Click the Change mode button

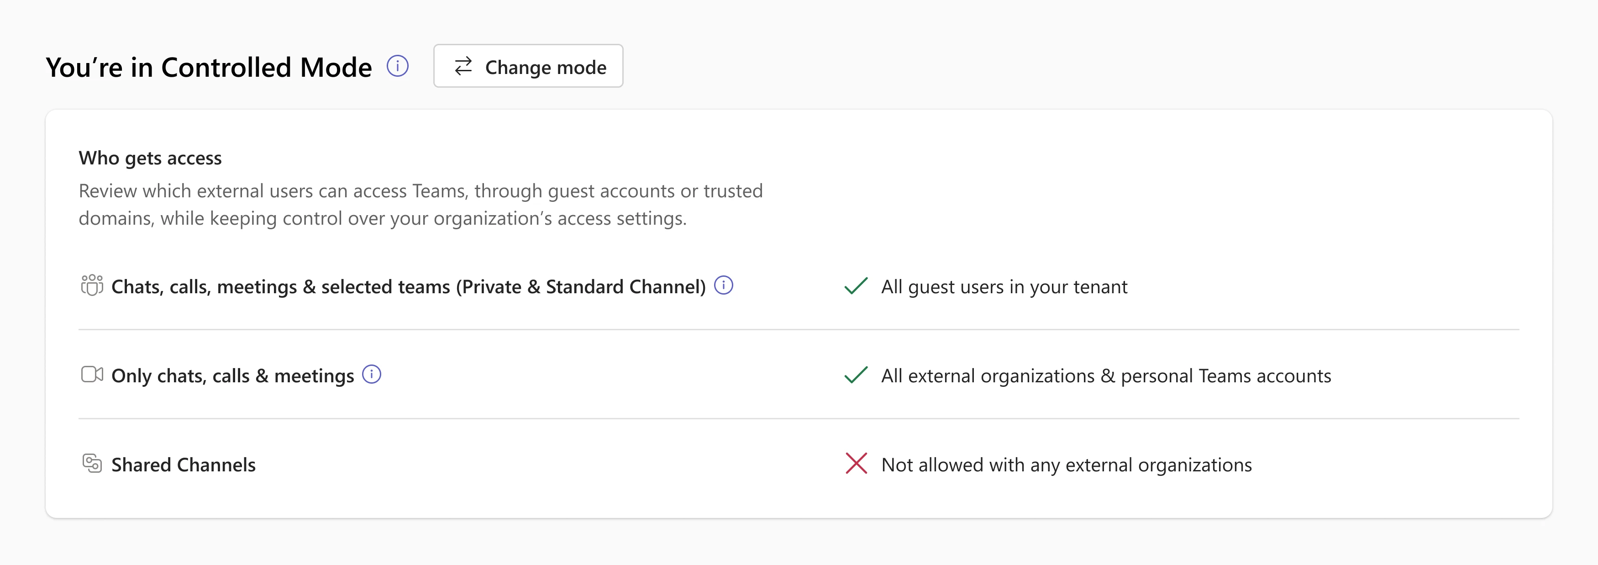coord(528,66)
